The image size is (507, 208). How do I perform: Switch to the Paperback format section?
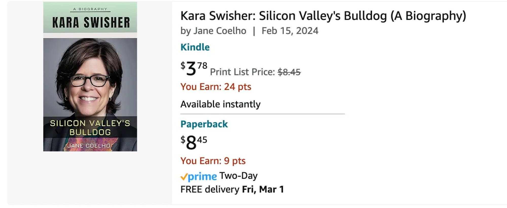pyautogui.click(x=204, y=124)
